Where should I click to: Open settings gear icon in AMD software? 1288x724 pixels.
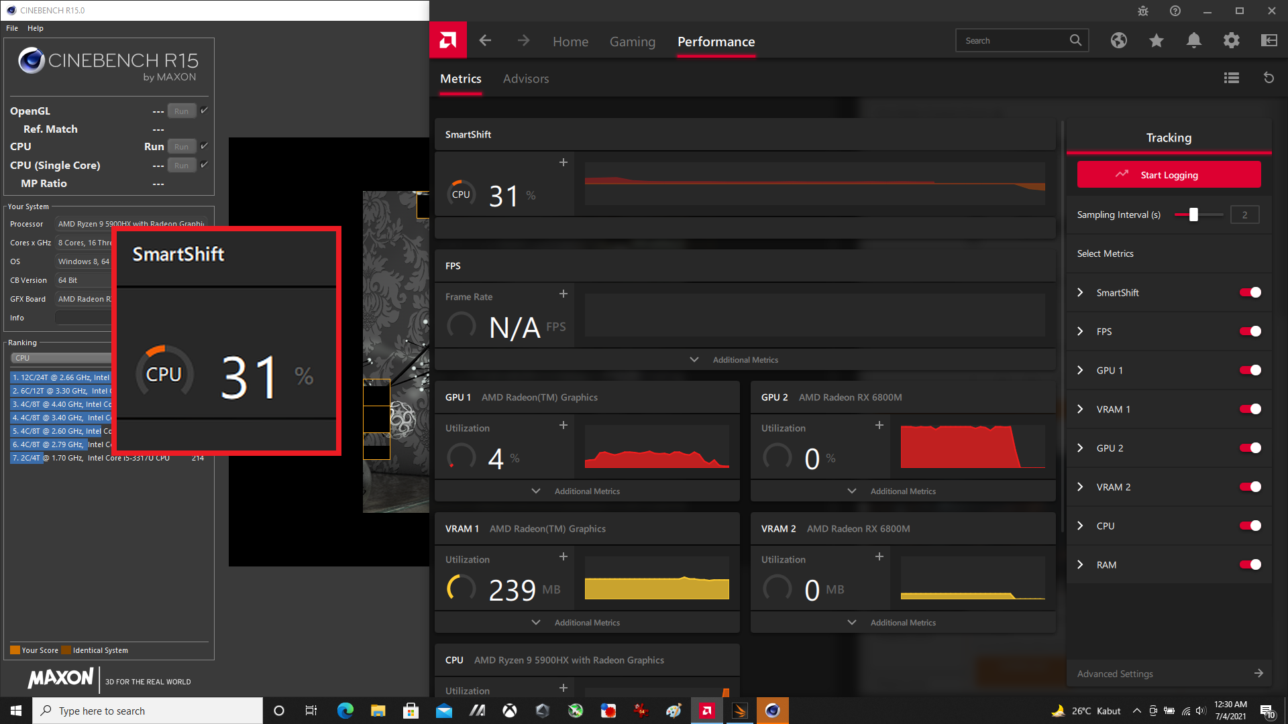click(x=1231, y=41)
